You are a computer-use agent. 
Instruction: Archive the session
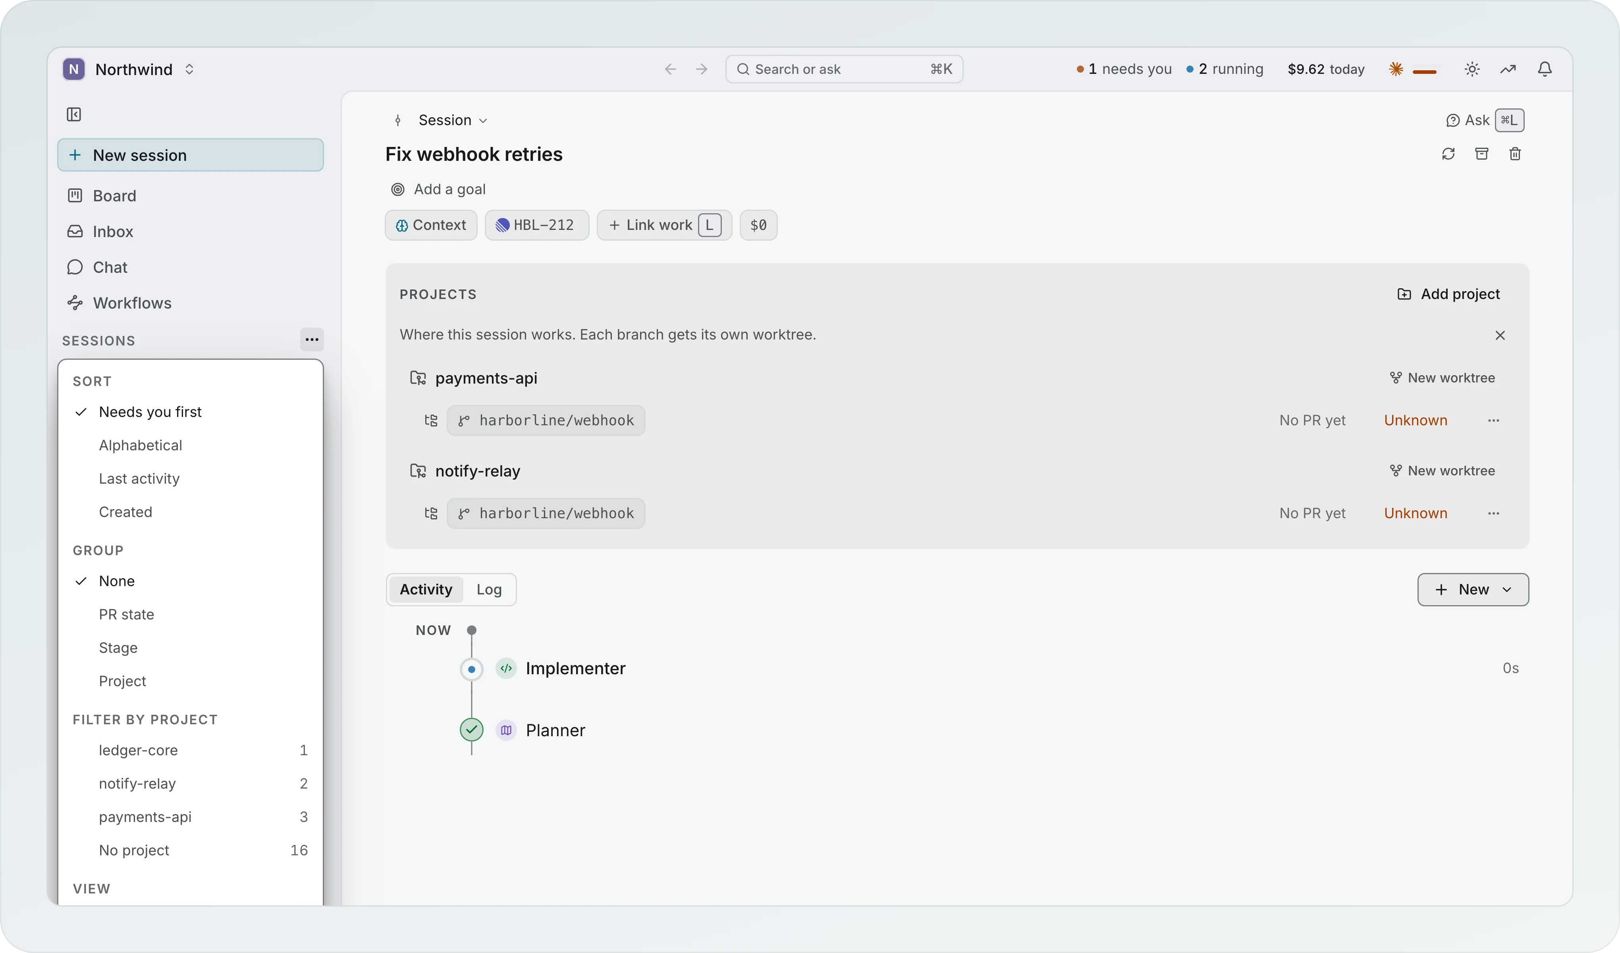click(1482, 154)
